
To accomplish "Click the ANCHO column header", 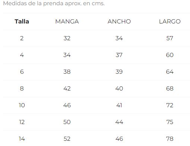I will click(x=119, y=22).
